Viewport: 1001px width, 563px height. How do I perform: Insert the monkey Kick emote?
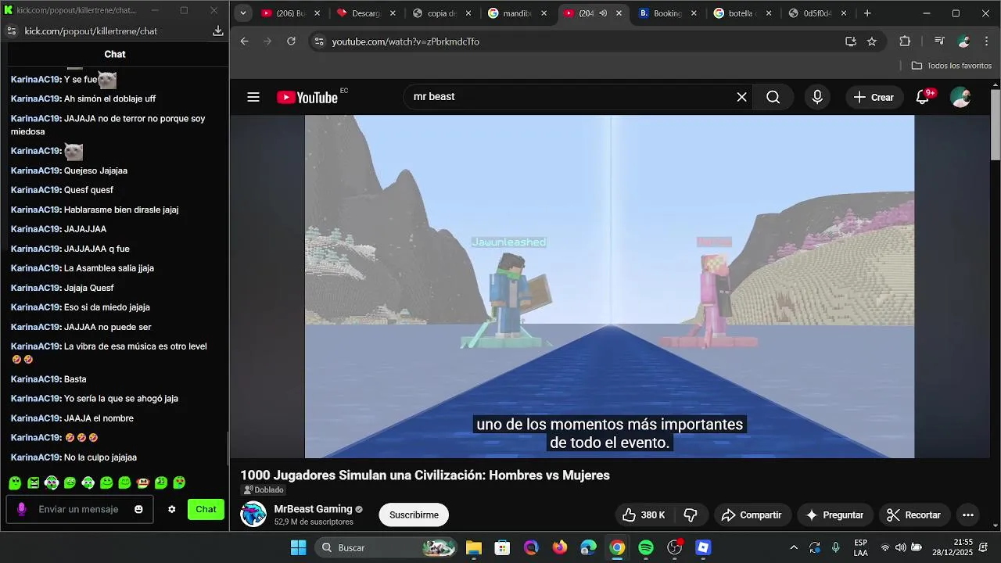click(142, 483)
